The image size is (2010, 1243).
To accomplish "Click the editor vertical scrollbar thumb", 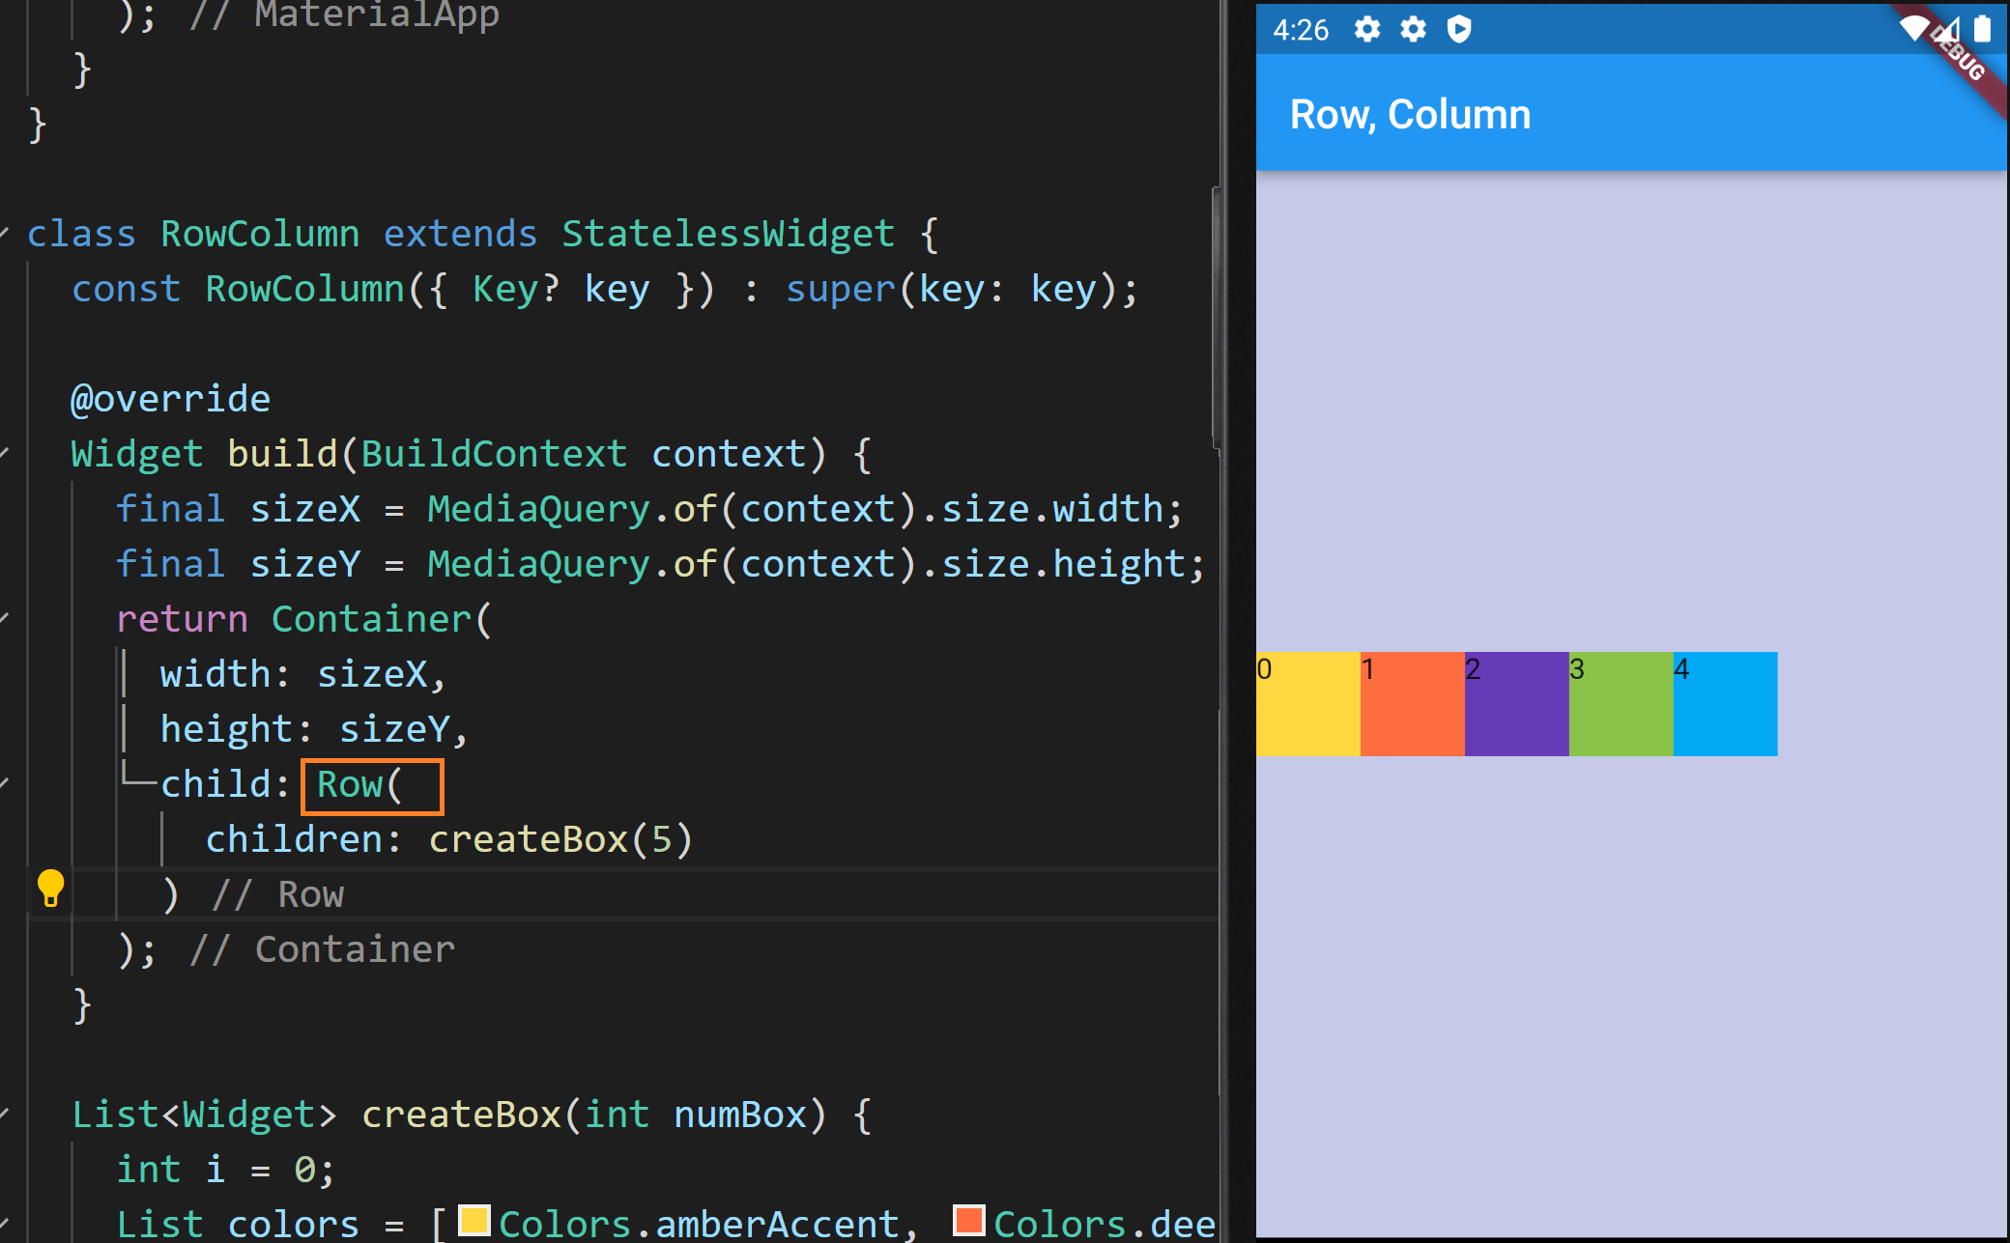I will (1217, 319).
